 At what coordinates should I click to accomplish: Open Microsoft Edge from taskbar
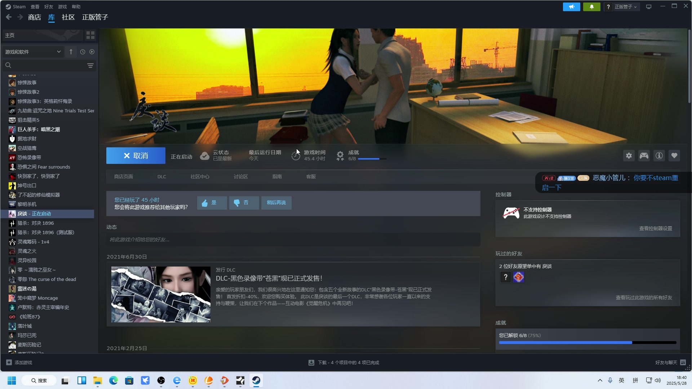[114, 380]
